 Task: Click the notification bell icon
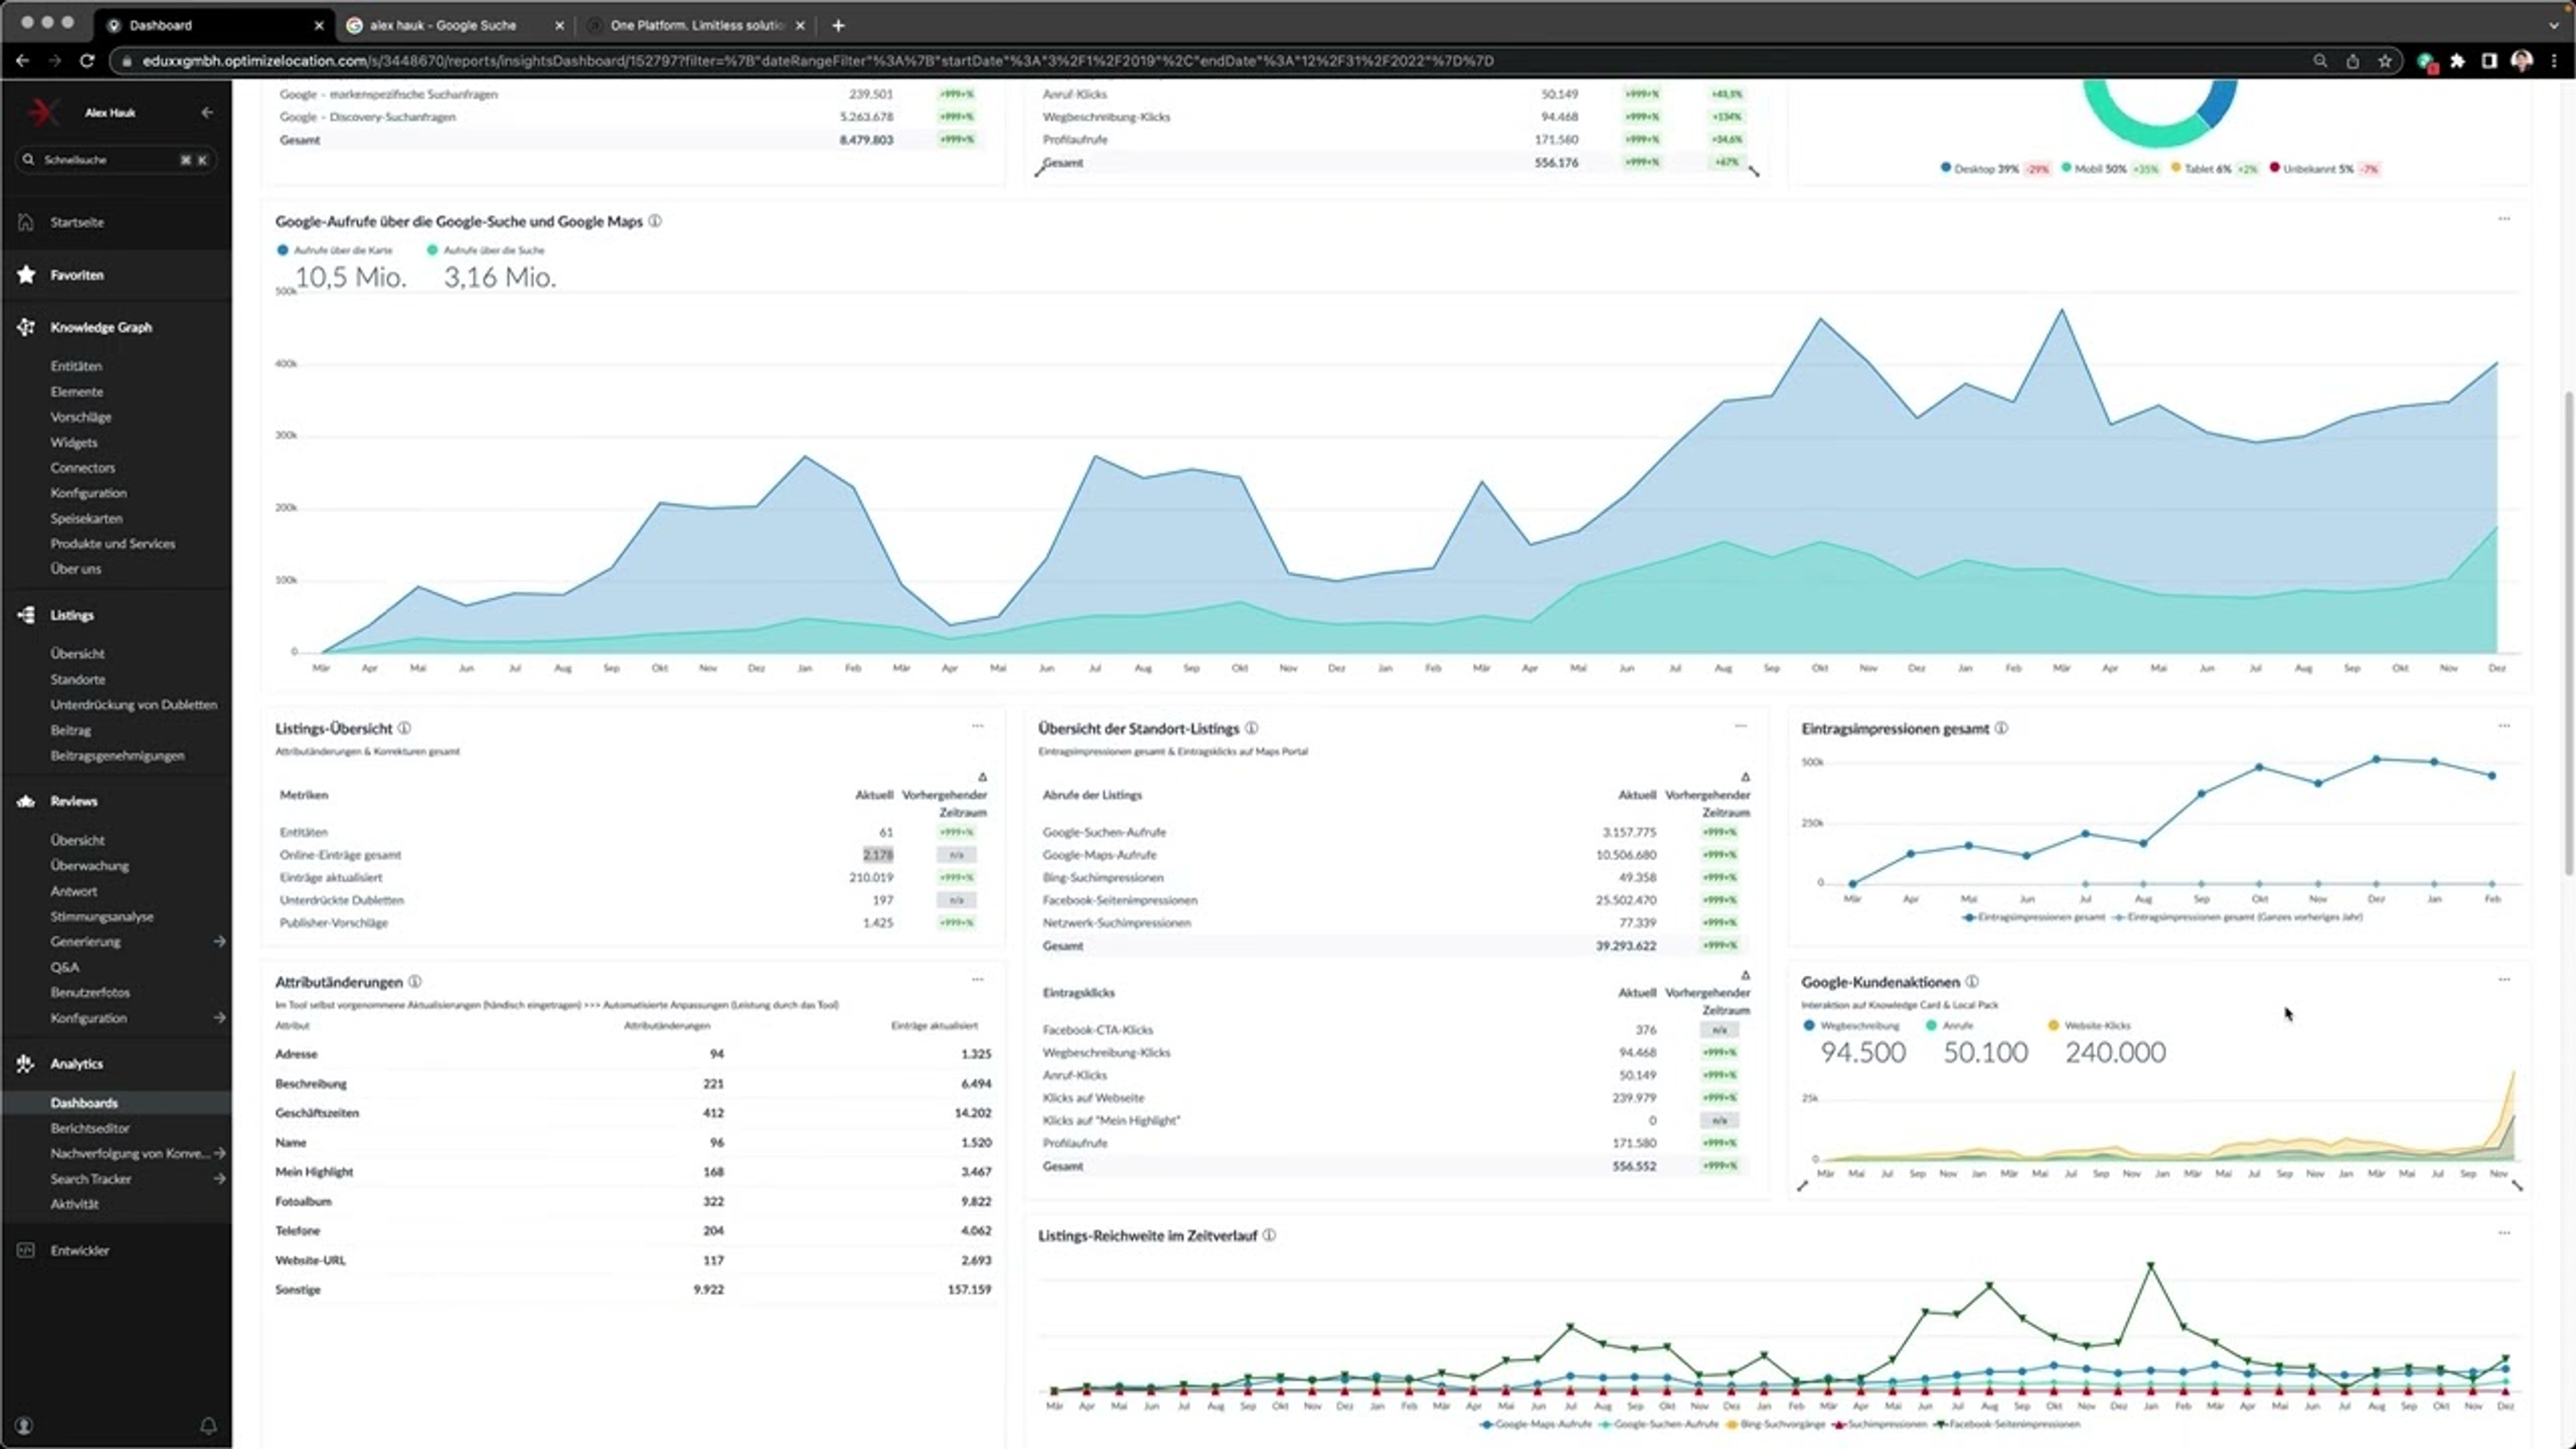coord(208,1425)
